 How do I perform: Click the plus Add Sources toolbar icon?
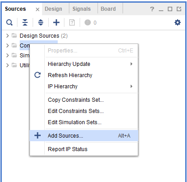coord(56,22)
